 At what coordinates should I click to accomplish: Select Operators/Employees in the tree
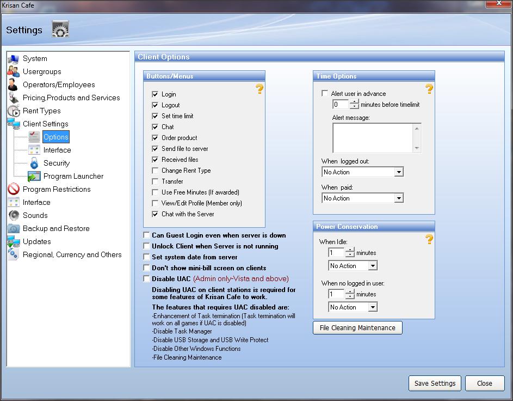[59, 85]
